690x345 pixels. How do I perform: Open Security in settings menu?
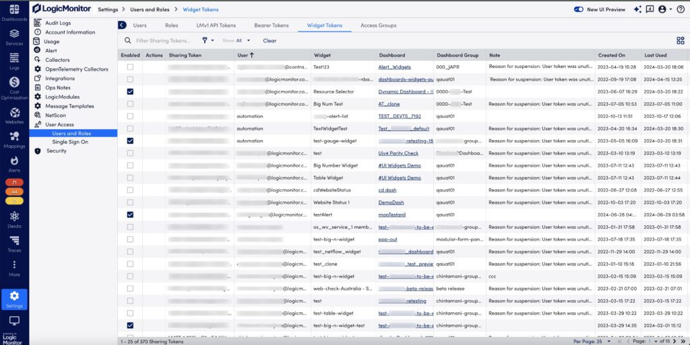tap(57, 151)
